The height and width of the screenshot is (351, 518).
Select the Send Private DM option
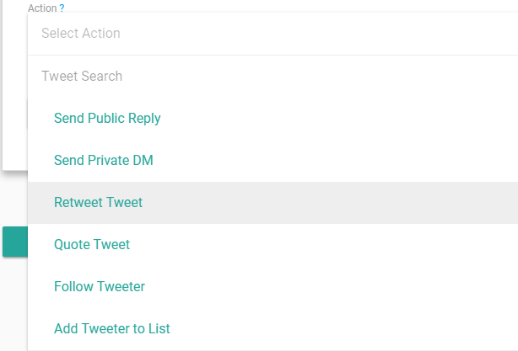pos(104,160)
